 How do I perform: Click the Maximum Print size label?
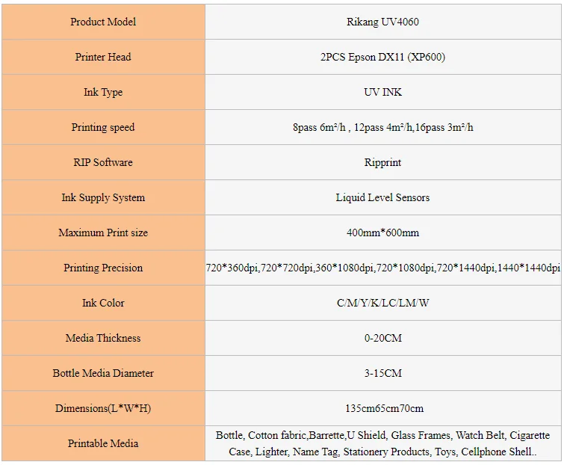103,232
